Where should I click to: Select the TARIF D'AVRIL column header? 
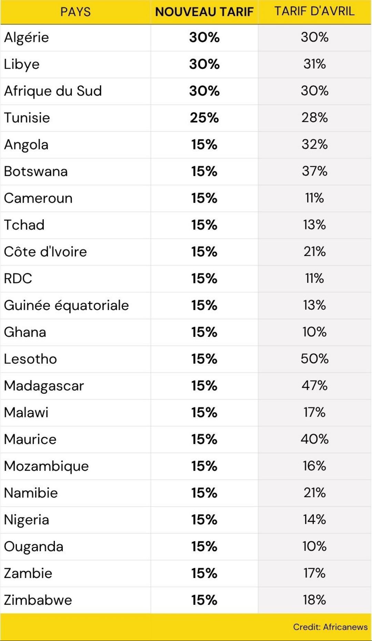point(314,11)
